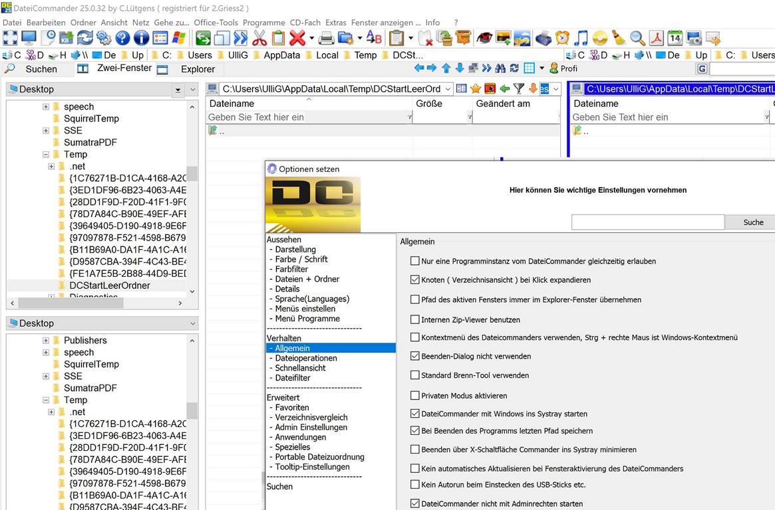The height and width of the screenshot is (510, 775).
Task: Select 'Dateioperationen' in the options list
Action: coord(306,358)
